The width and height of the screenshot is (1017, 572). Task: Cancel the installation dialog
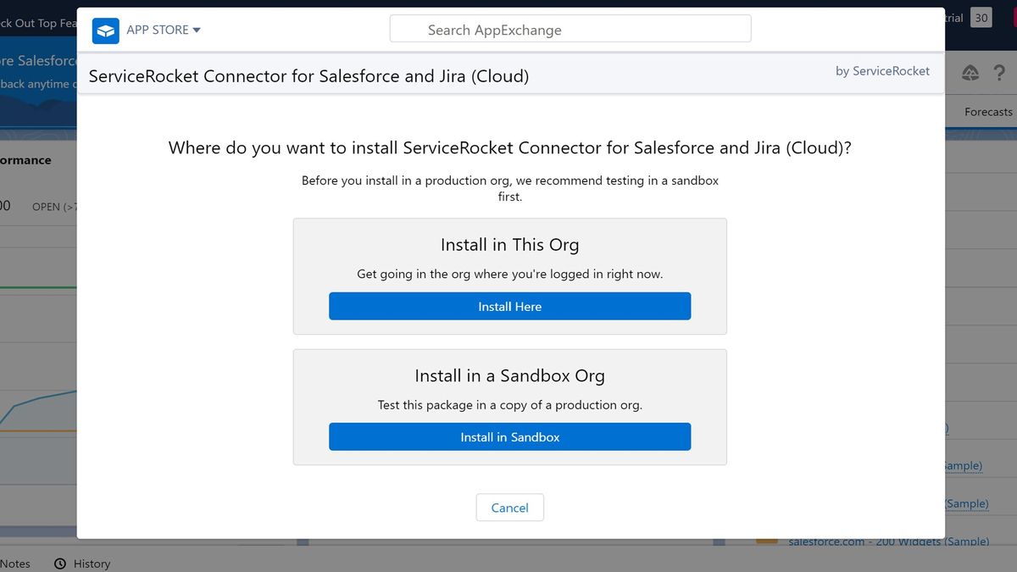pos(509,507)
